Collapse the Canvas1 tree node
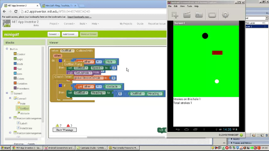This screenshot has height=151, width=269. pos(10,98)
